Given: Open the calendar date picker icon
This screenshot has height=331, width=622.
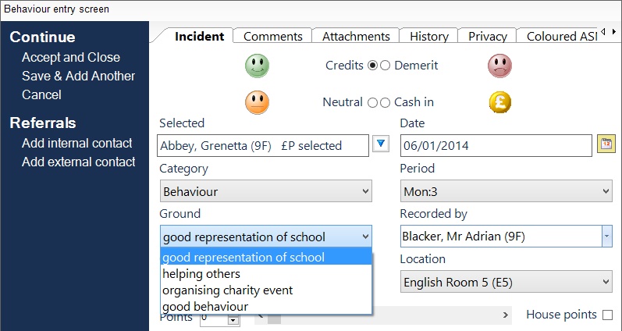Looking at the screenshot, I should (x=606, y=144).
